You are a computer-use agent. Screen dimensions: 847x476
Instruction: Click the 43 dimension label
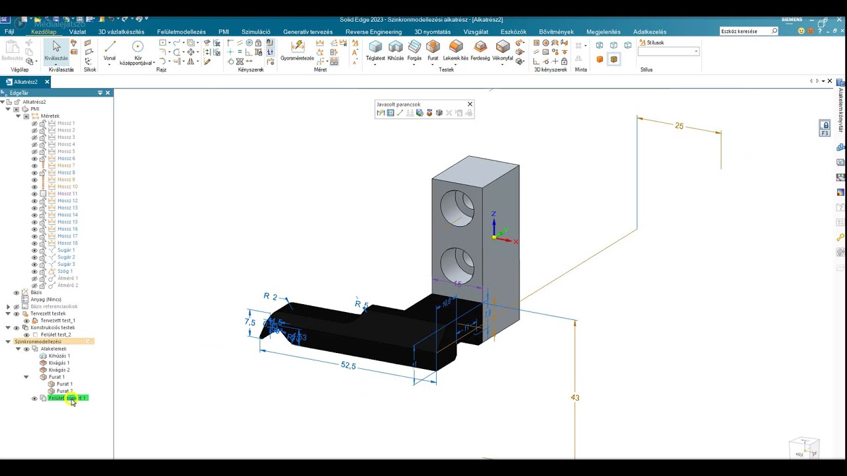tap(574, 397)
